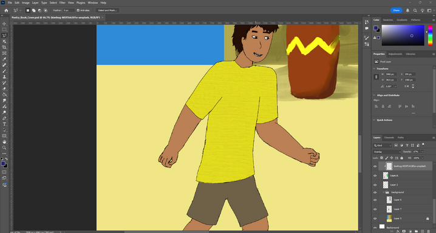Collapse the Transform section
The height and width of the screenshot is (233, 436).
(374, 69)
